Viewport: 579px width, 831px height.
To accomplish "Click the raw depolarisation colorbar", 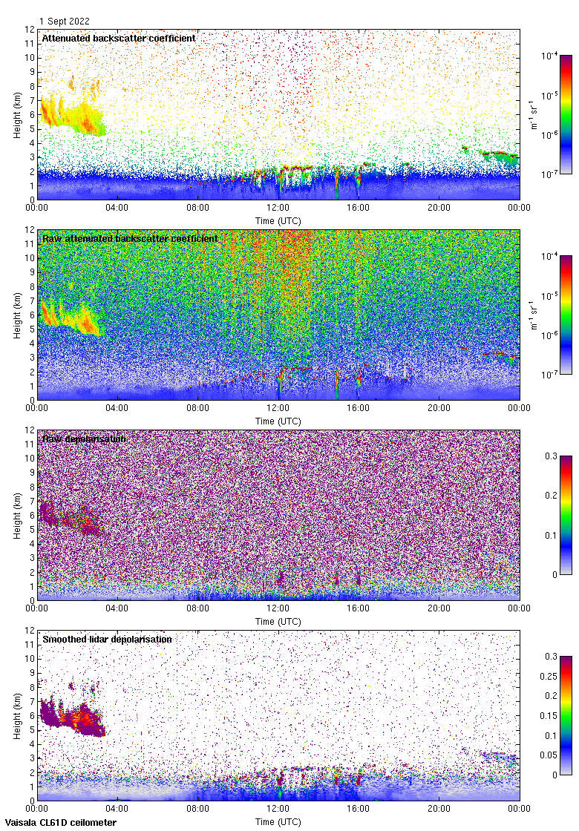I will tap(566, 515).
